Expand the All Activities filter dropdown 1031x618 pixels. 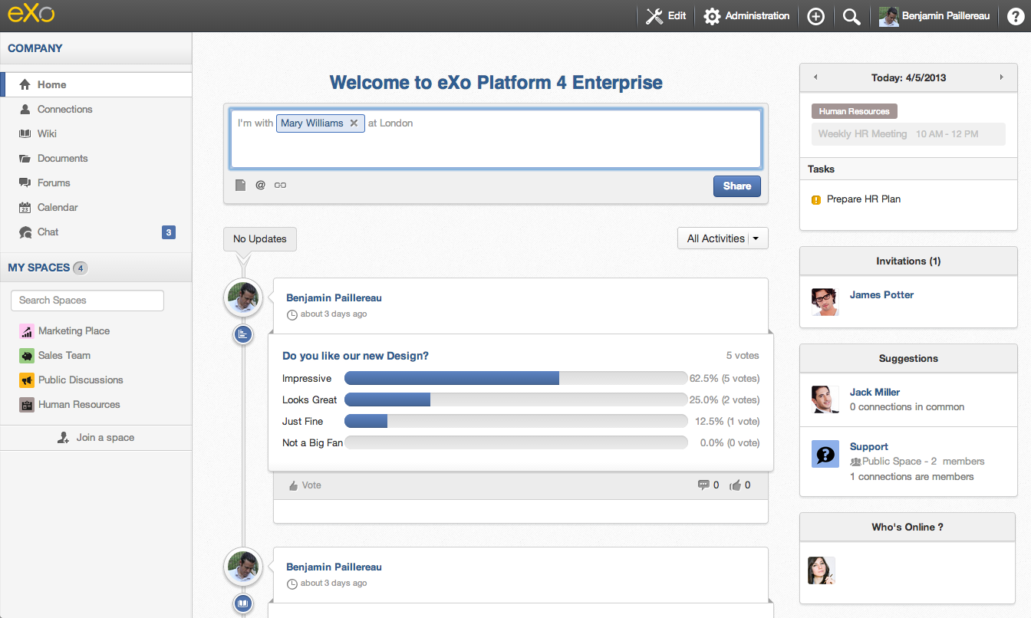(x=723, y=238)
